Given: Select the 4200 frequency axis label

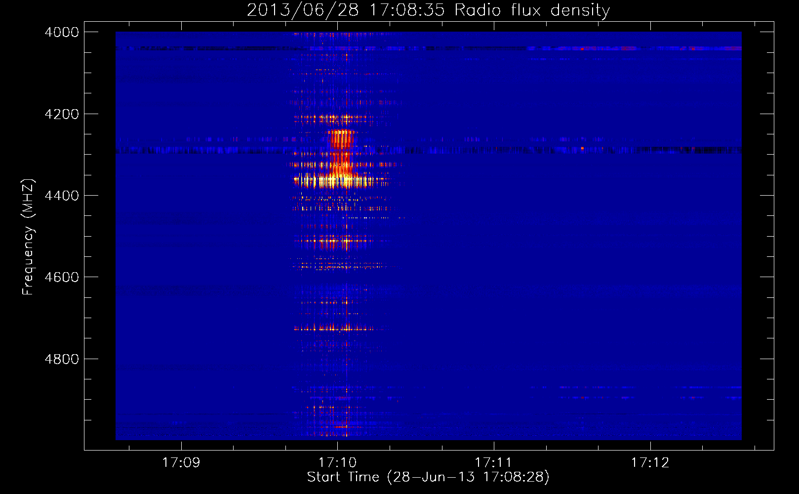Looking at the screenshot, I should click(62, 114).
